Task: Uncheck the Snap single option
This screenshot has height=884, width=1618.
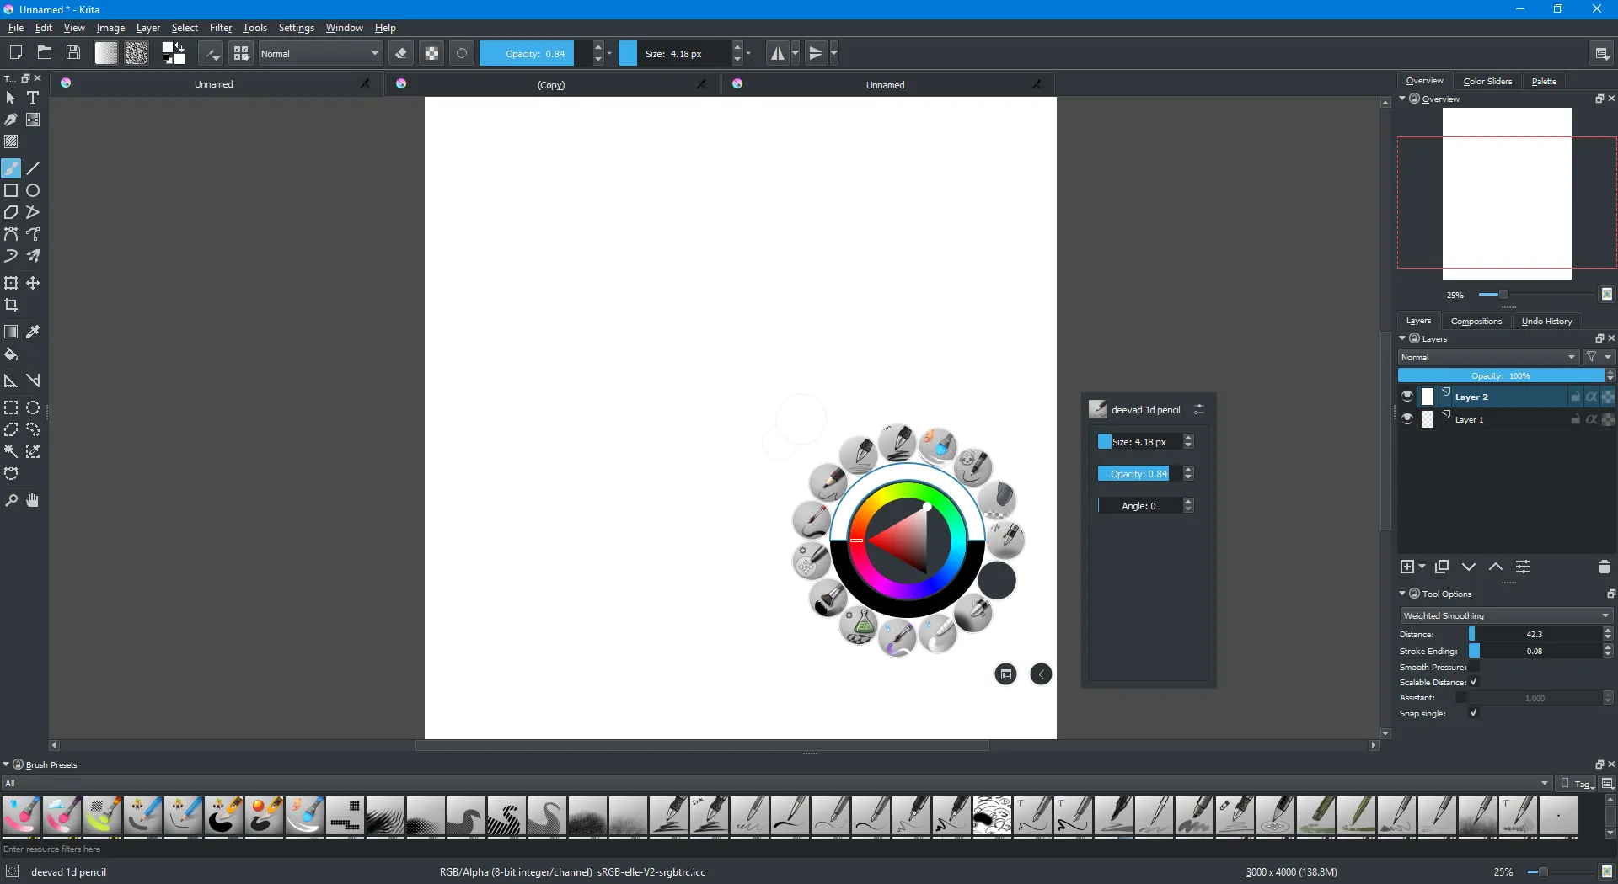Action: [1473, 713]
